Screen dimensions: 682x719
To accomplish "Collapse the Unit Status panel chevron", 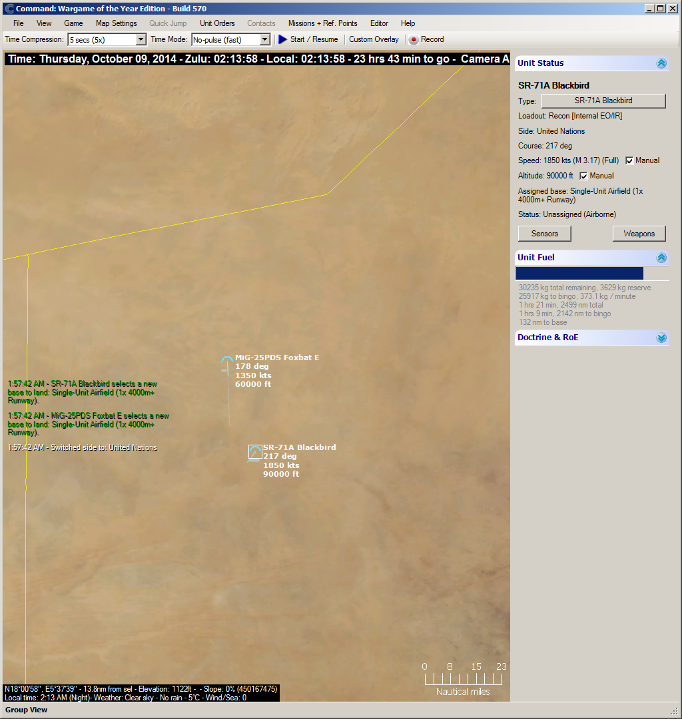I will [x=661, y=63].
